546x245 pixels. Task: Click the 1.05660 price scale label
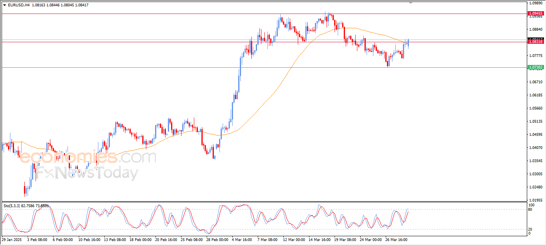(x=536, y=108)
